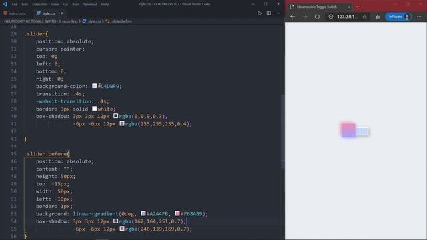
Task: Open the File menu
Action: tap(15, 5)
